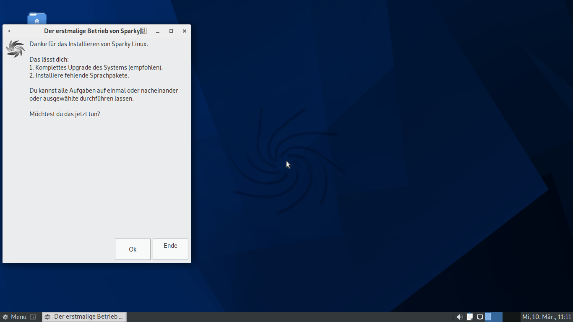Image resolution: width=573 pixels, height=322 pixels.
Task: Click text 'Danke für das Installieren von Sparky Linux.'
Action: (x=89, y=44)
